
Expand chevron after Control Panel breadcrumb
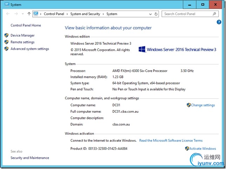click(x=67, y=14)
